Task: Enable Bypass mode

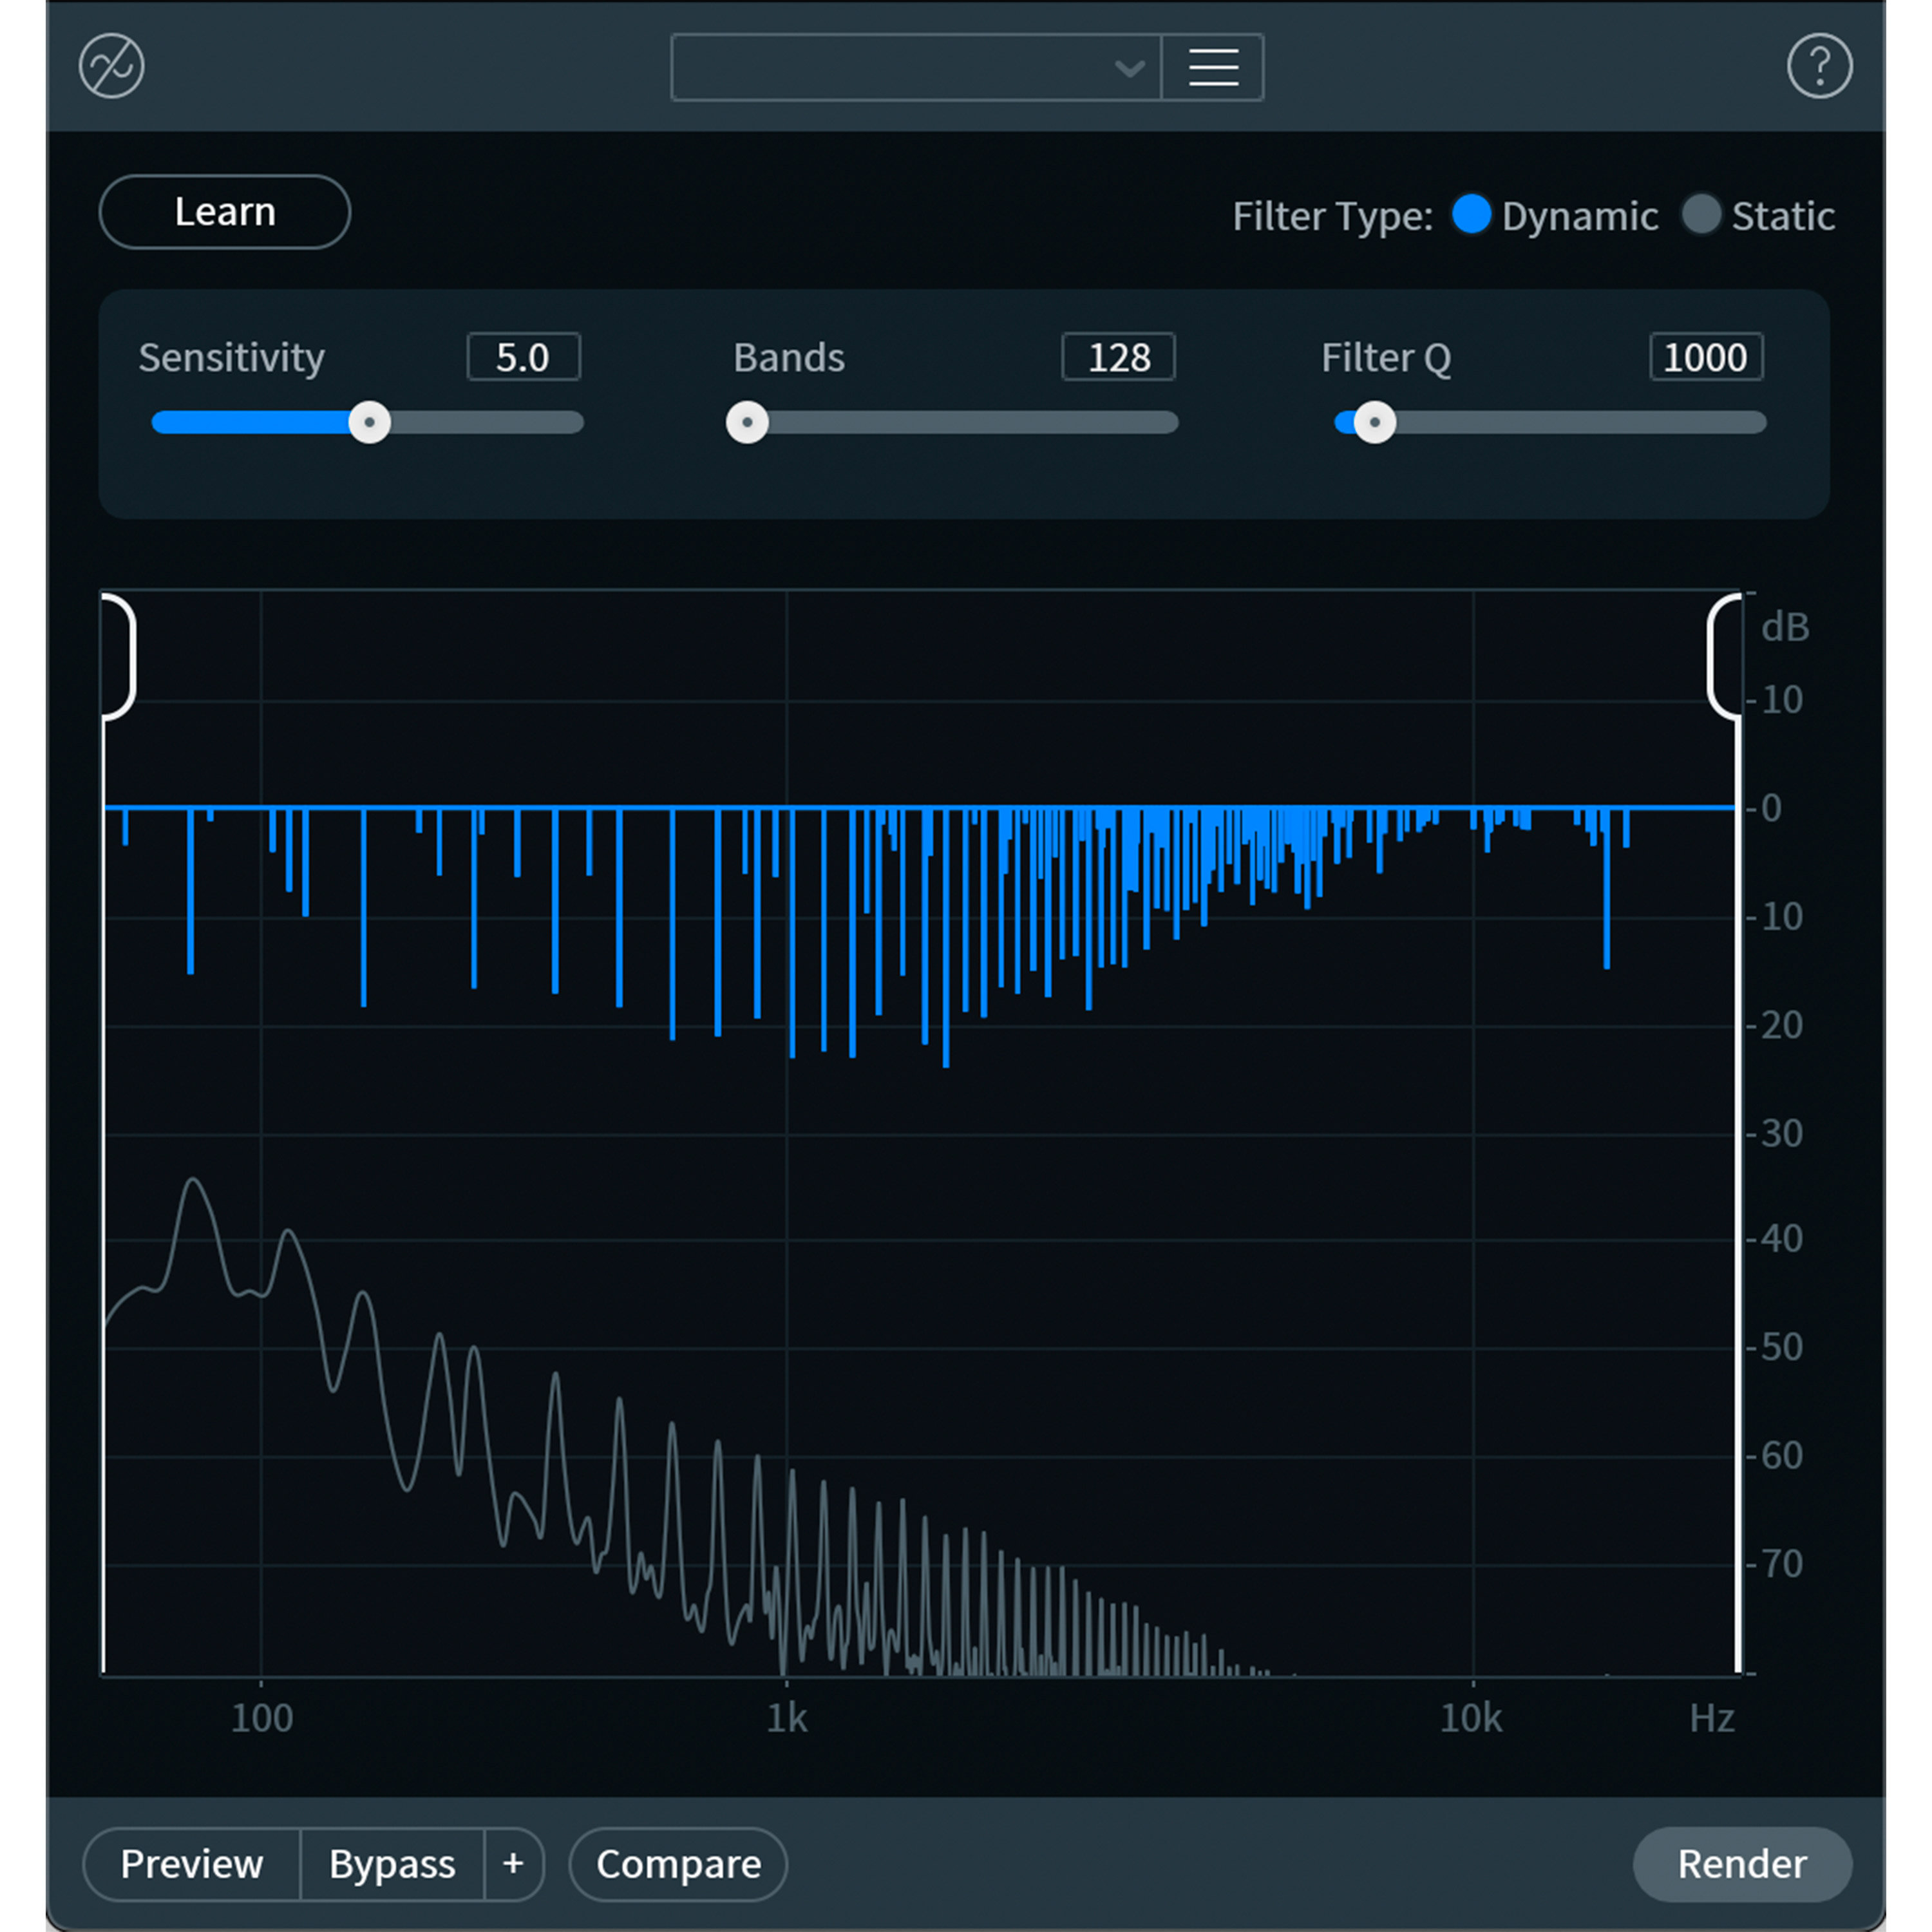Action: tap(392, 1863)
